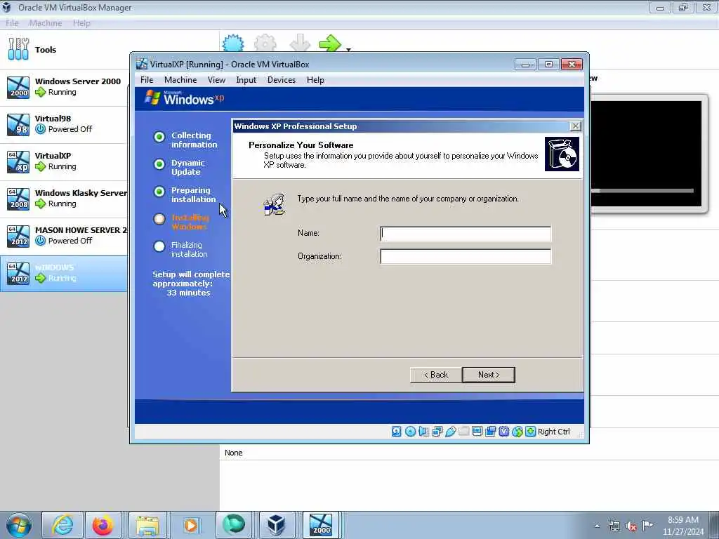The width and height of the screenshot is (719, 539).
Task: Click the VirtualBox cube taskbar icon
Action: tap(277, 525)
